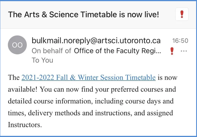The image size is (197, 137).
Task: Click the 16:50 received time
Action: (180, 41)
